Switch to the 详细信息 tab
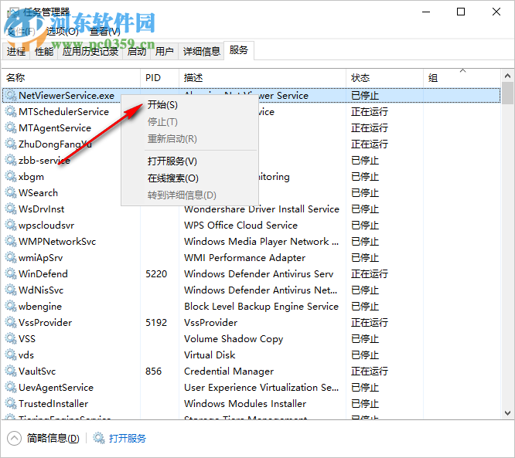This screenshot has width=515, height=458. (201, 52)
